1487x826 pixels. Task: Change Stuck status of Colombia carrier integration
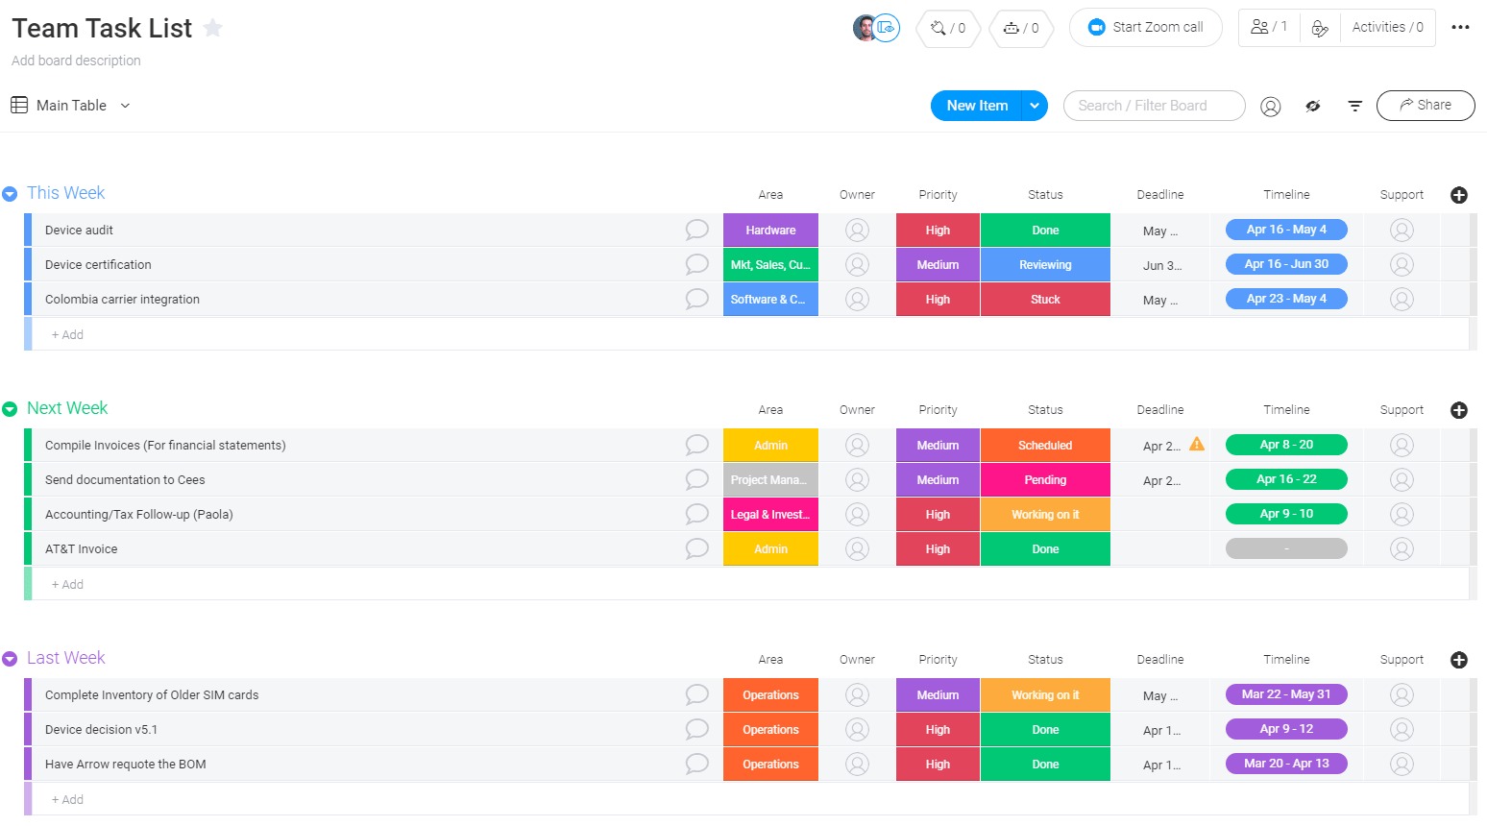[1045, 300]
